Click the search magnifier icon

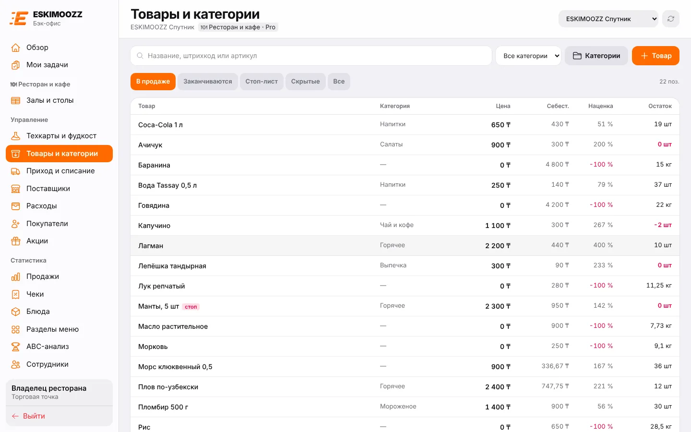click(x=140, y=56)
